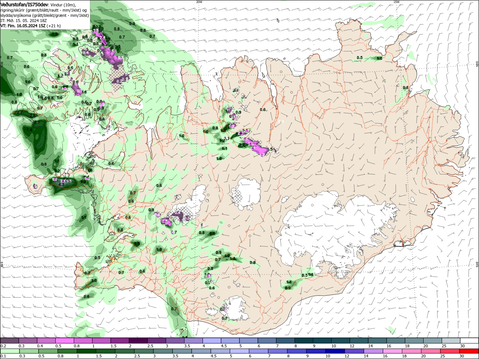Pick the lower legend swatch between 20 and 25
Image resolution: width=479 pixels, height=359 pixels.
(x=431, y=351)
